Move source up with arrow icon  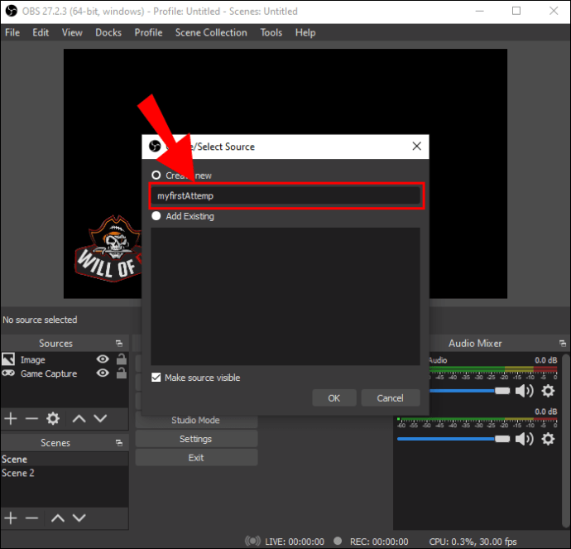click(79, 418)
